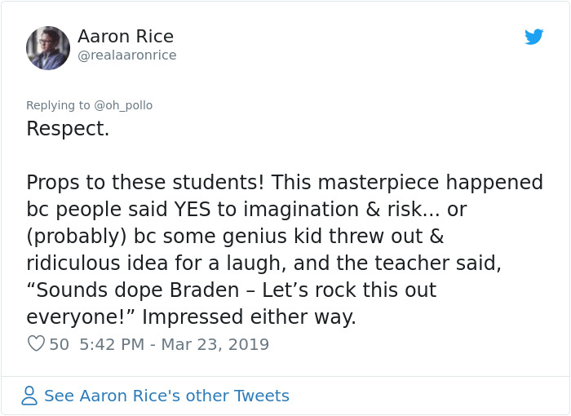
Task: Click the 'ridiculous idea for a laugh' line
Action: coord(155,263)
